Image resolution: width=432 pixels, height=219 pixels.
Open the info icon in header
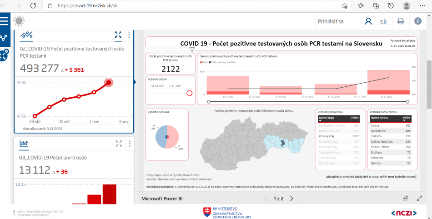(x=418, y=21)
